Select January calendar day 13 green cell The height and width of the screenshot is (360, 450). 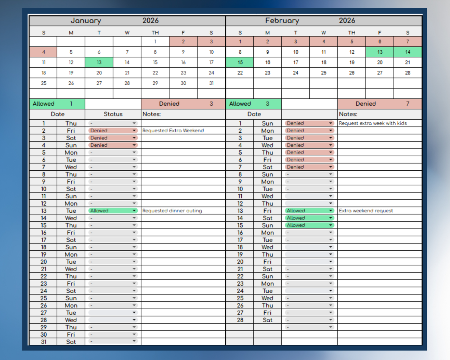[x=99, y=62]
